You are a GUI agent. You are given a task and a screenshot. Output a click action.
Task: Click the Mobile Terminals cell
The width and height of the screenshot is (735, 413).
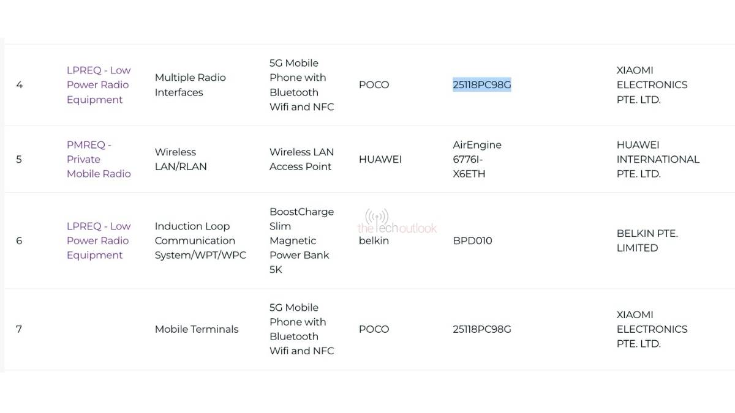click(196, 329)
